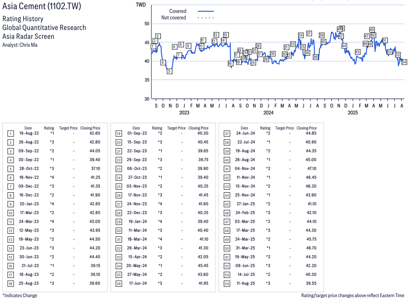Viewport: 409px width, 298px height.
Task: Click the *Indicates Change footnote
Action: point(20,295)
